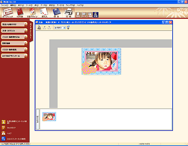Click the ヘルプ link text in sidebar
188x146 pixels.
click(x=9, y=133)
